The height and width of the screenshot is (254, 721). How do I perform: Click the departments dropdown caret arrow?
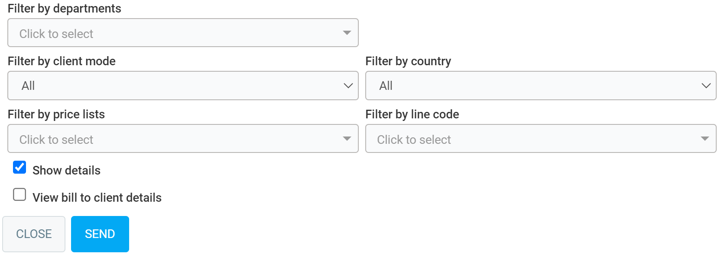pos(347,33)
